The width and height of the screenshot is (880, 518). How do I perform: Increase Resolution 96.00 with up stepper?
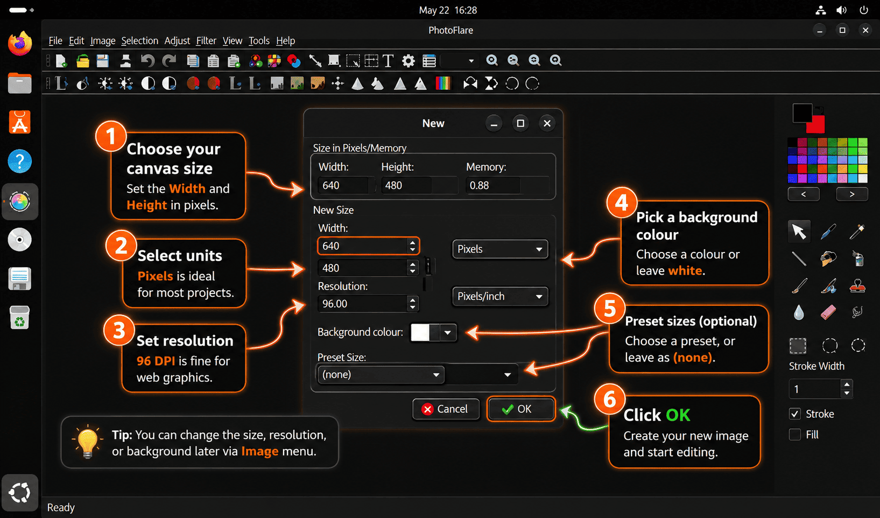(x=412, y=300)
